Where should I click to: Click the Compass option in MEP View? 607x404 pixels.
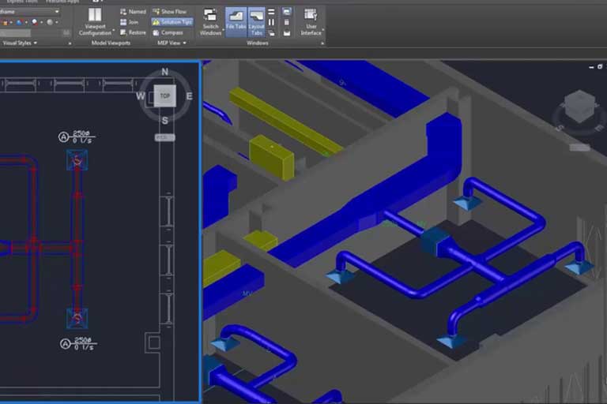click(167, 32)
